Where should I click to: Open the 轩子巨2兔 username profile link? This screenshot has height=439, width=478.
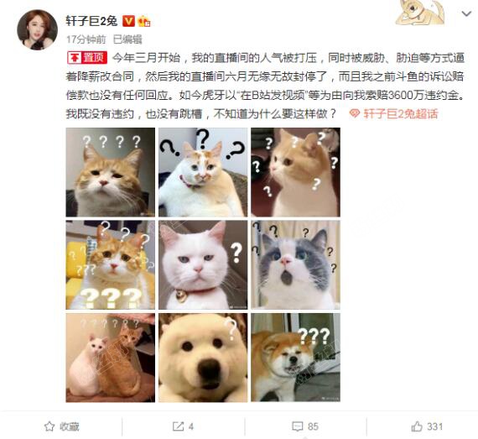coord(91,21)
